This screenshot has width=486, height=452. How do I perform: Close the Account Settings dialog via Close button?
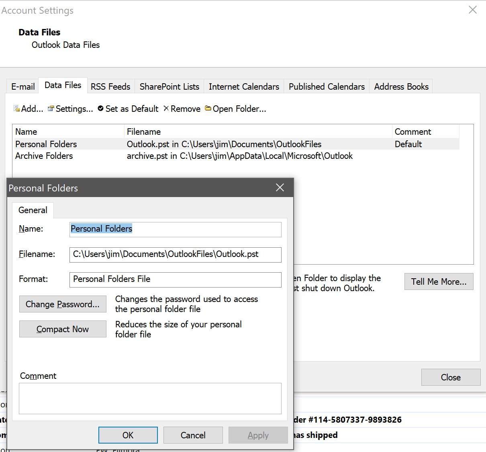pos(451,377)
